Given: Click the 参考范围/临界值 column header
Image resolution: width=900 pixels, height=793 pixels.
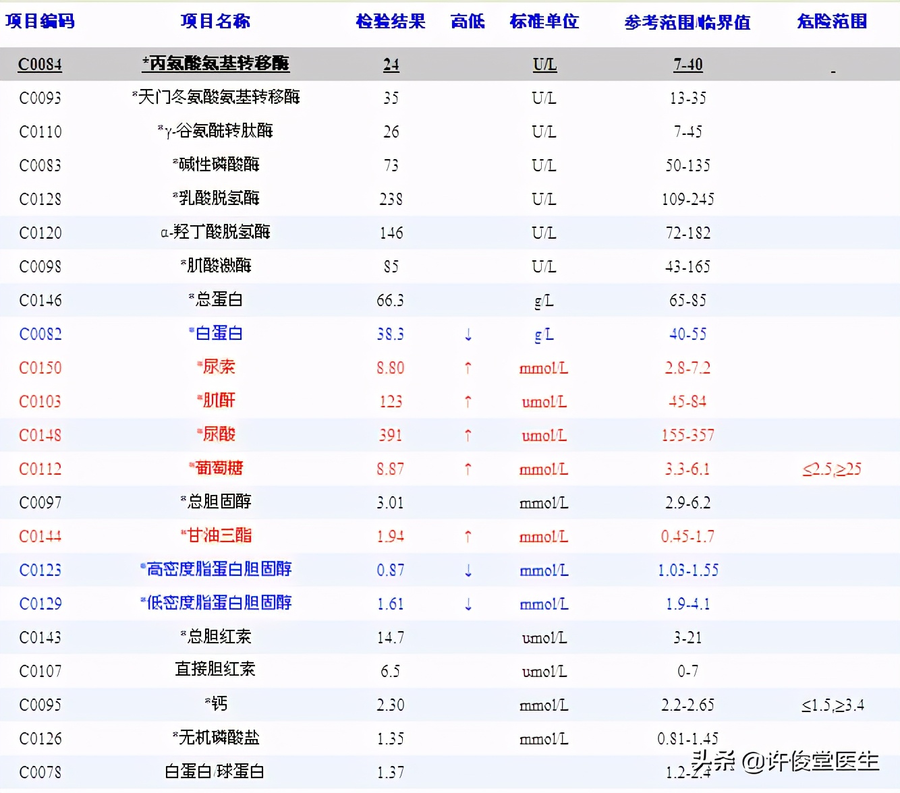Looking at the screenshot, I should point(687,21).
